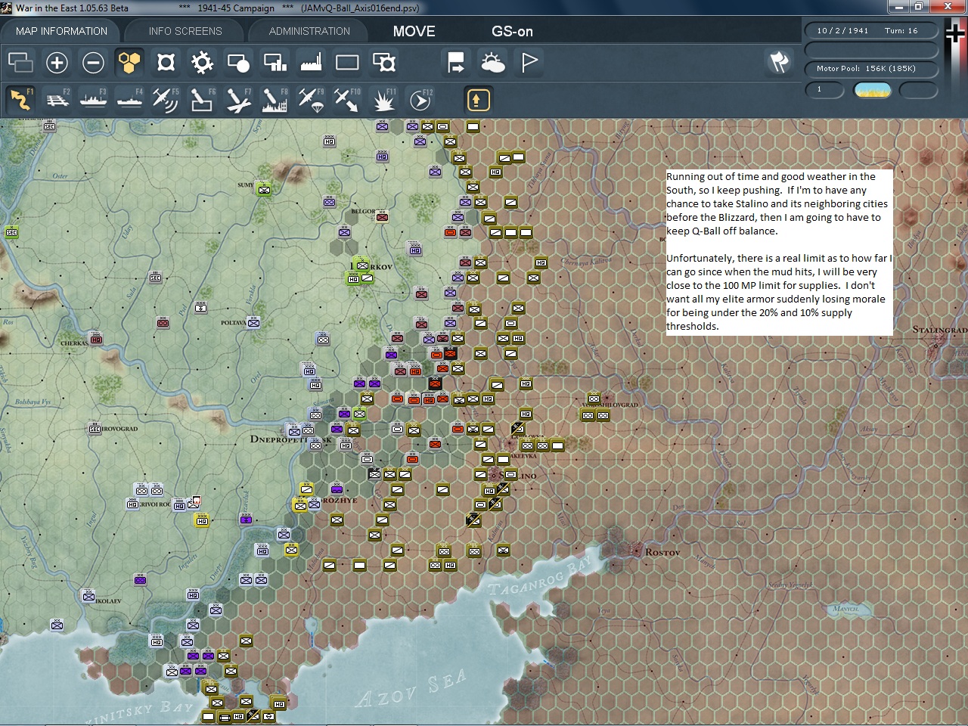
Task: Select the F4 ship mode
Action: tap(129, 100)
